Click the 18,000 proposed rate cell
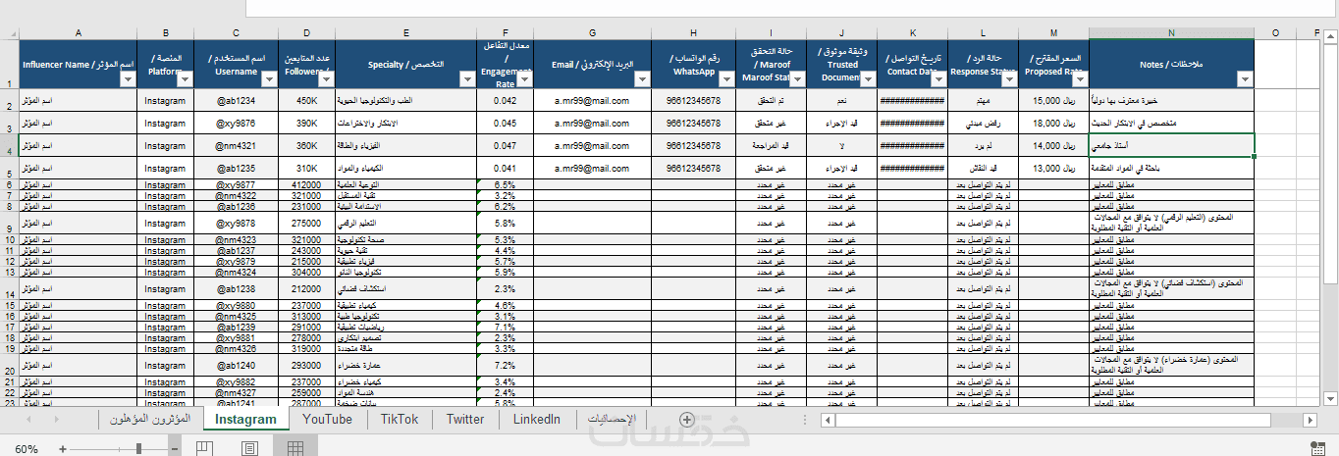The height and width of the screenshot is (456, 1339). point(1053,123)
